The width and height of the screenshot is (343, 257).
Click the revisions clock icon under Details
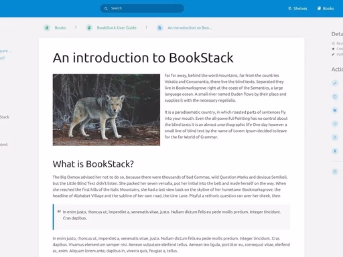(x=333, y=44)
